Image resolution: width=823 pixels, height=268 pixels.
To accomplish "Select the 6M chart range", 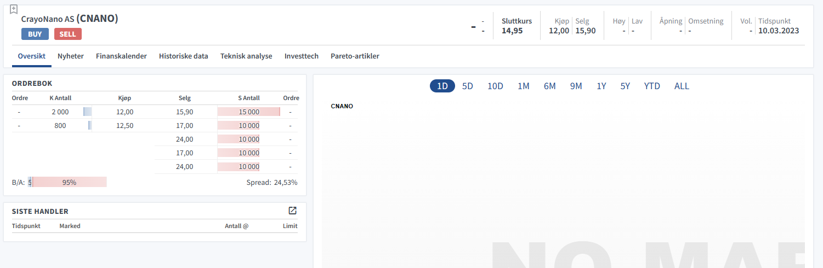I will click(x=550, y=86).
